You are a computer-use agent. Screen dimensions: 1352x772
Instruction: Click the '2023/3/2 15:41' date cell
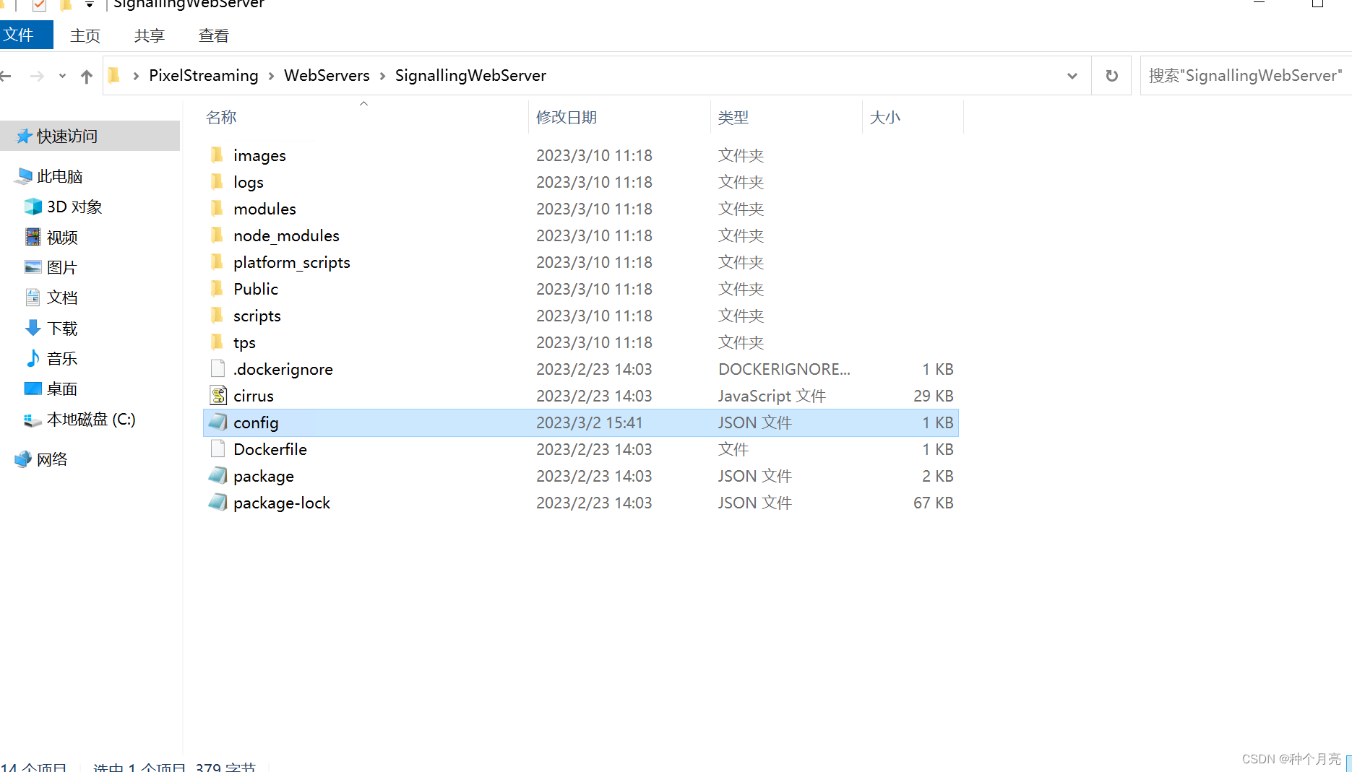[x=589, y=422]
